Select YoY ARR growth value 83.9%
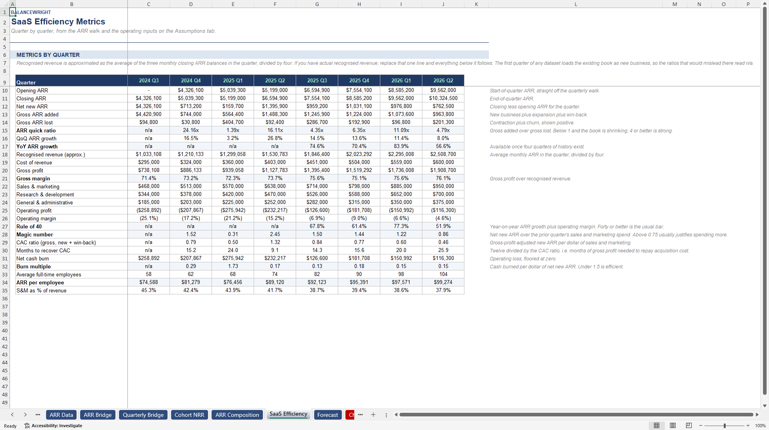769x430 pixels. tap(401, 146)
